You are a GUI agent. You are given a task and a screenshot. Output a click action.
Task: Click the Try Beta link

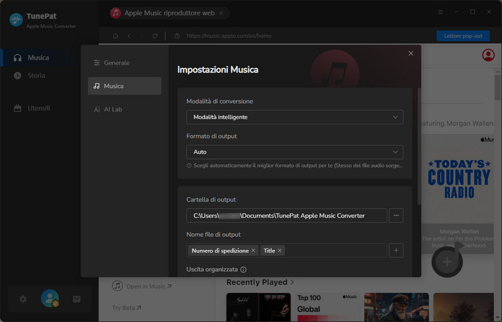pos(127,308)
